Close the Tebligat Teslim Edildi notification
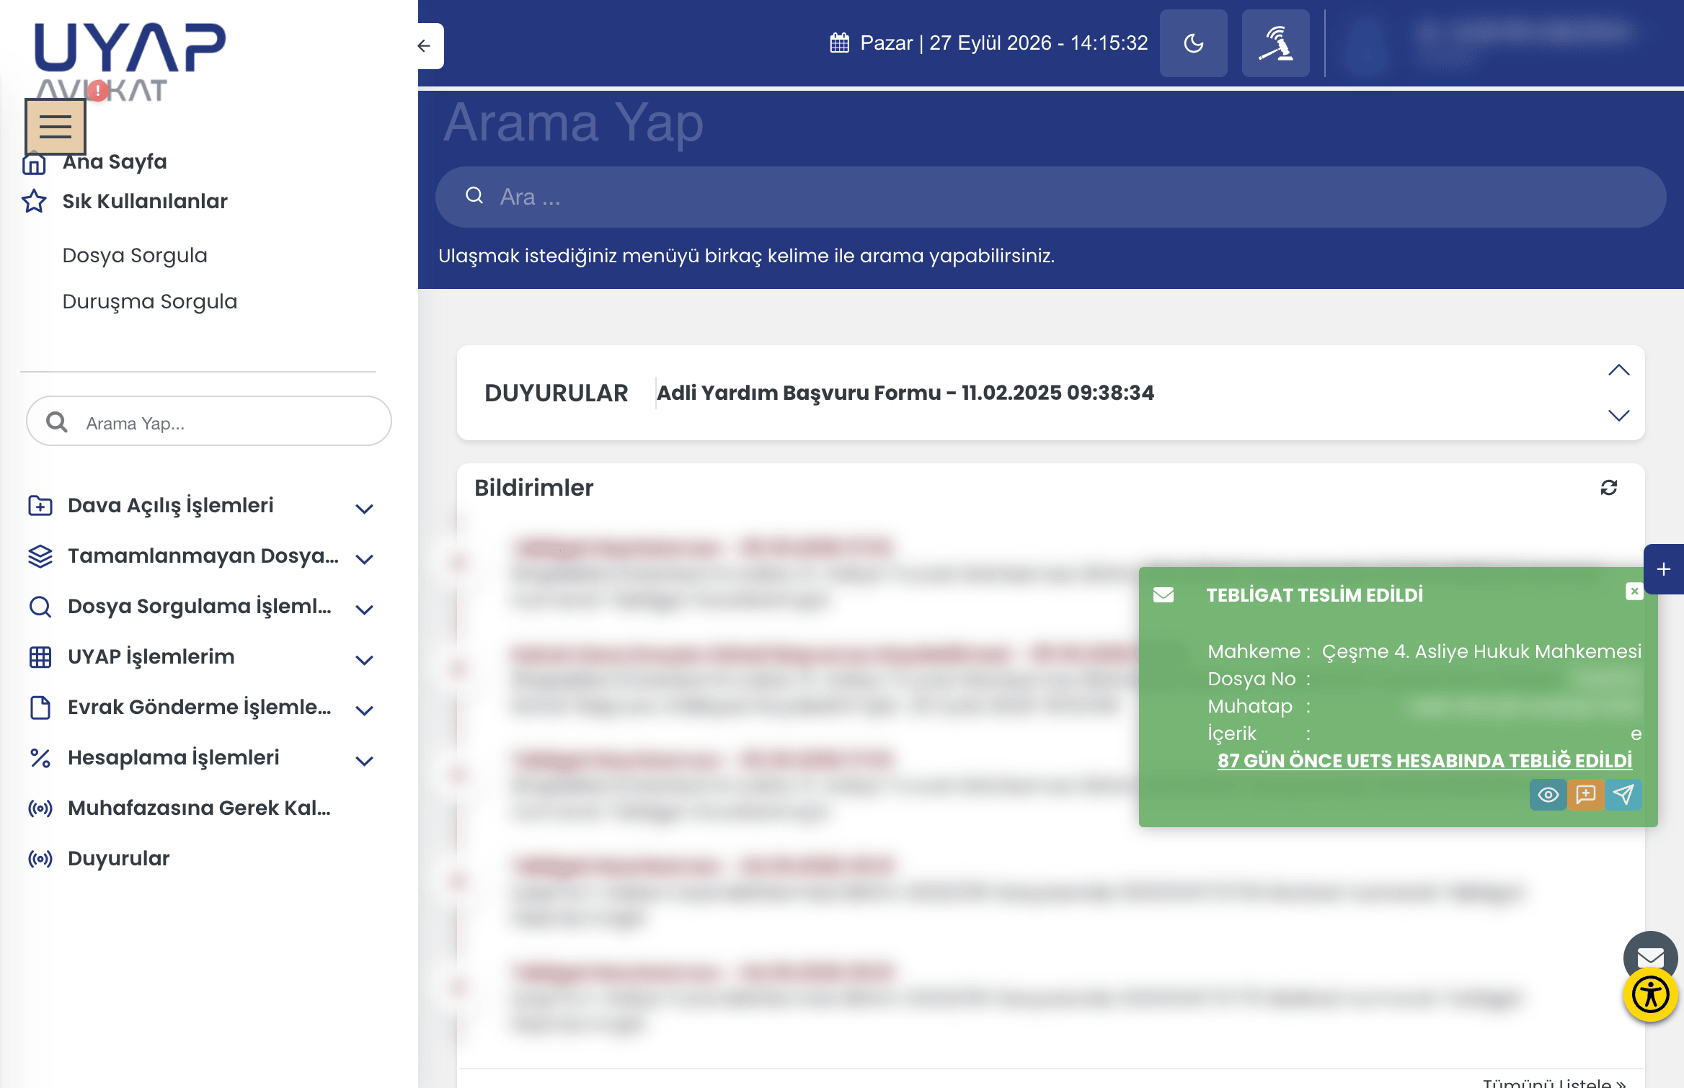This screenshot has width=1684, height=1088. [1634, 592]
